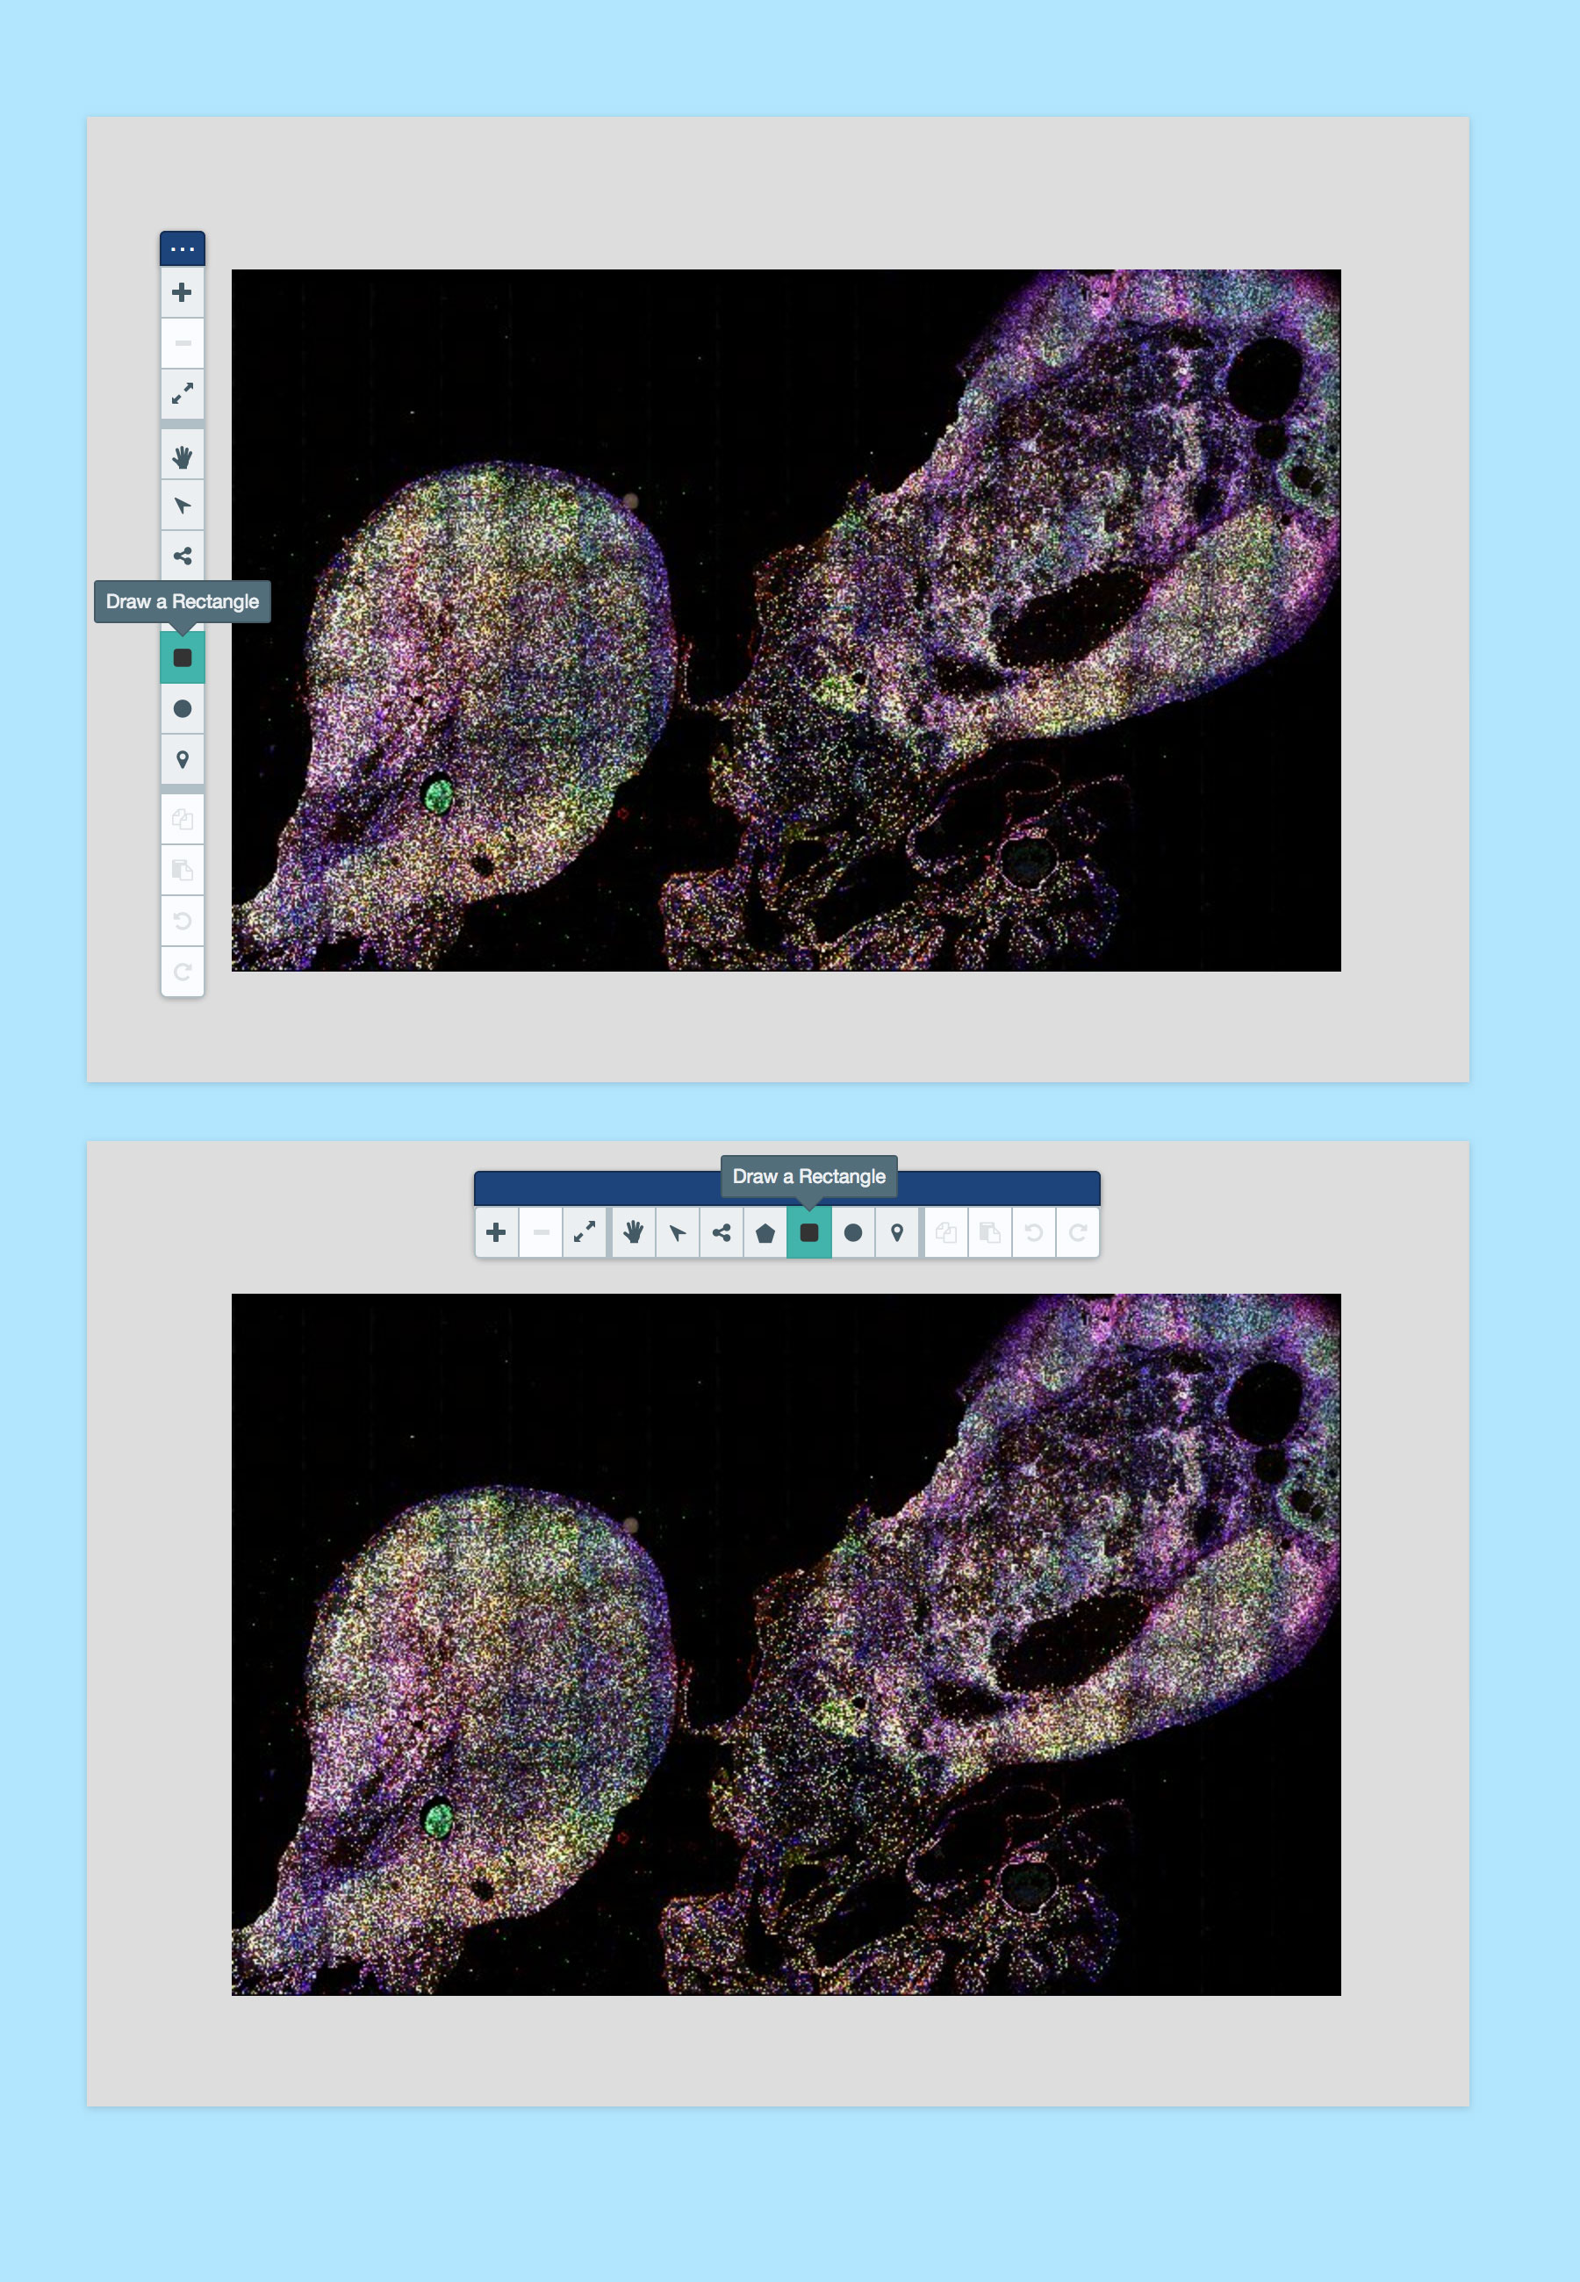Select the marker pin on horizontal toolbar
Image resolution: width=1580 pixels, height=2282 pixels.
(x=897, y=1232)
